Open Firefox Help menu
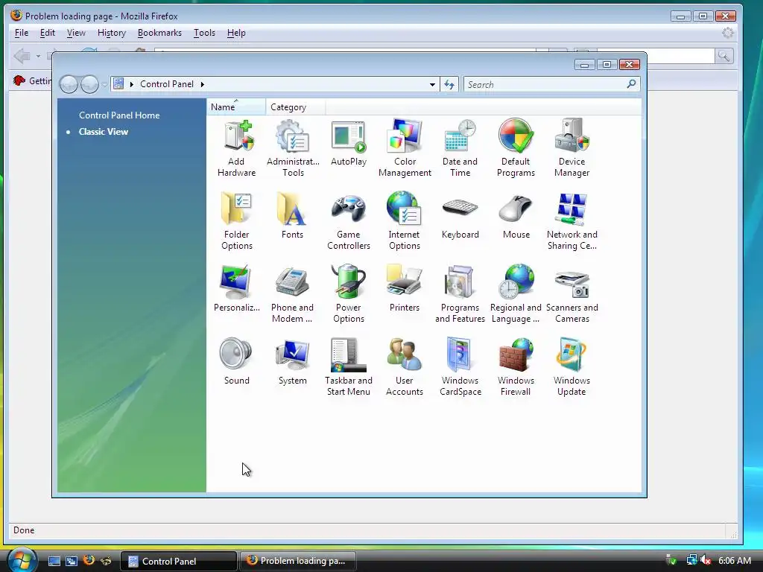The width and height of the screenshot is (763, 572). click(x=236, y=33)
